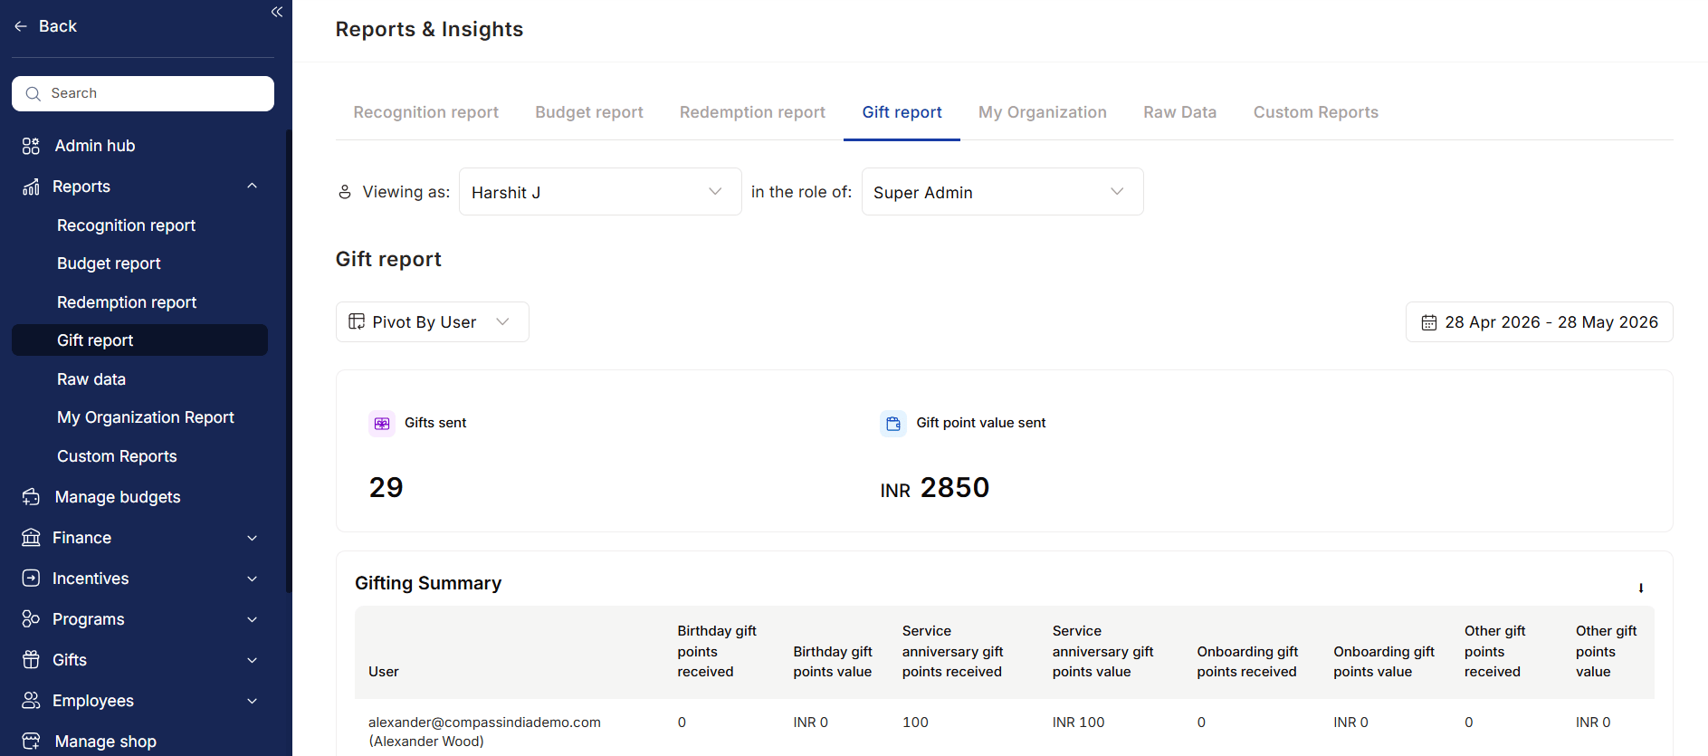Click Service anniversary gift points received header

click(x=952, y=652)
